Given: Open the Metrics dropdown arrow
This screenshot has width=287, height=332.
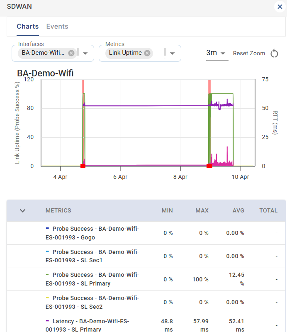Looking at the screenshot, I should [173, 54].
